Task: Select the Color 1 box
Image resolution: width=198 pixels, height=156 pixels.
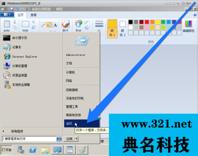Action: [x=112, y=29]
